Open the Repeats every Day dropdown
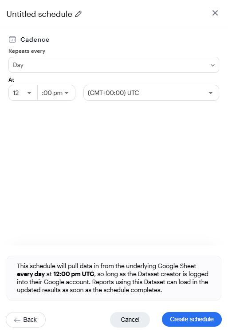This screenshot has width=228, height=332. pyautogui.click(x=114, y=65)
